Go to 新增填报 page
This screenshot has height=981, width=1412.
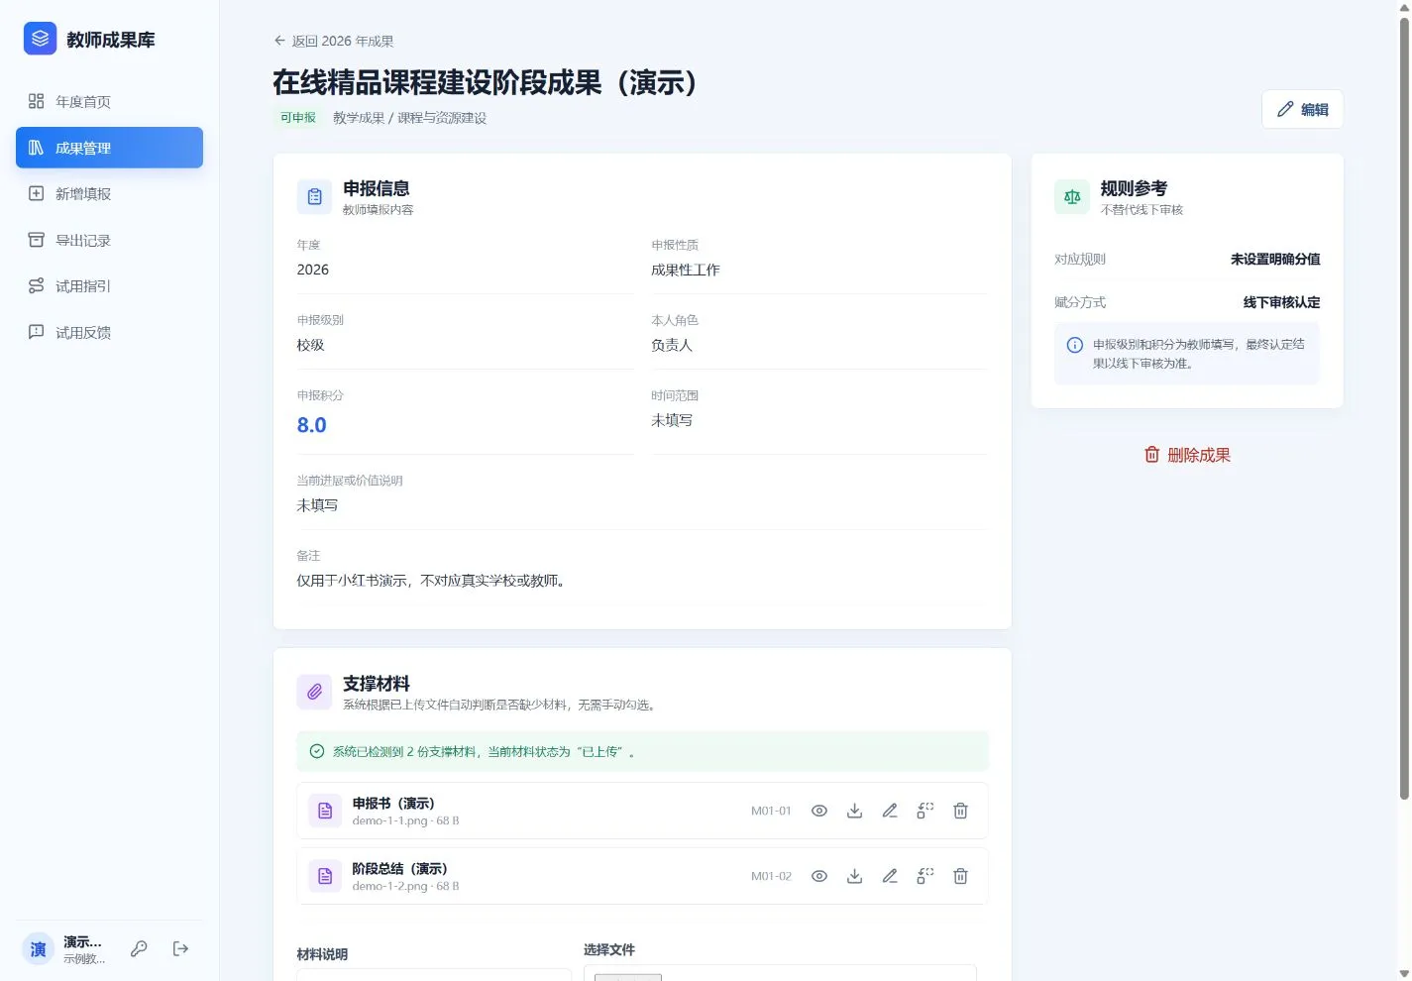(x=109, y=193)
